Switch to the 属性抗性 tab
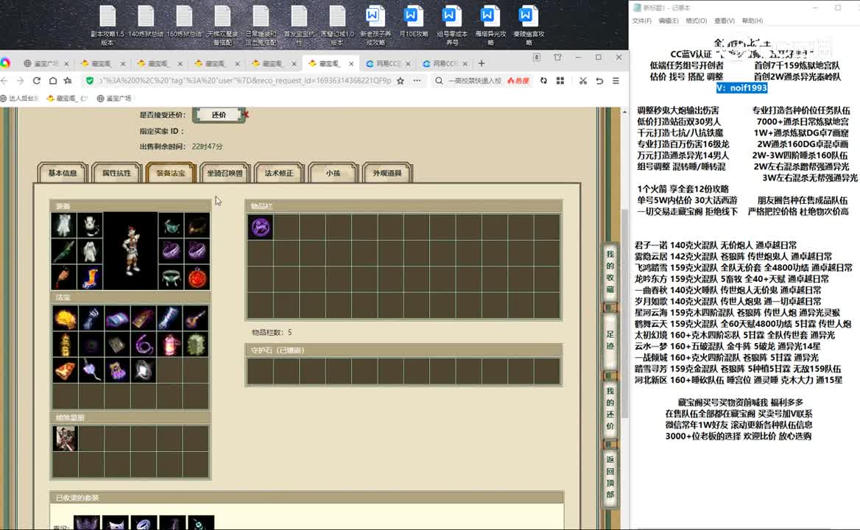Screen dimensions: 860x530 (116, 173)
